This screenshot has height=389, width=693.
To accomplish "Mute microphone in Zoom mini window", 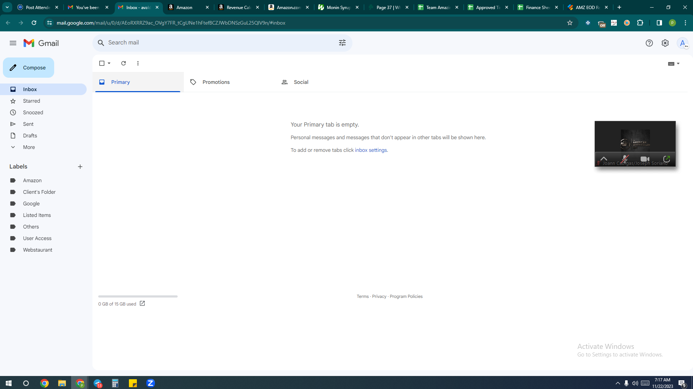I will [x=625, y=159].
